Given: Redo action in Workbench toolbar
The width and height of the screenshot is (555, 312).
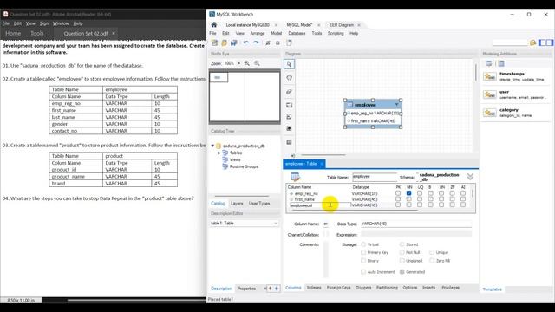Looking at the screenshot, I should [x=256, y=42].
